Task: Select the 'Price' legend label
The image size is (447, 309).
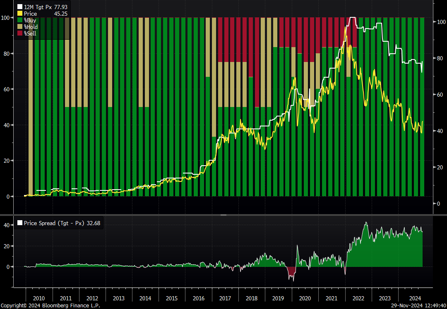Action: pyautogui.click(x=31, y=14)
